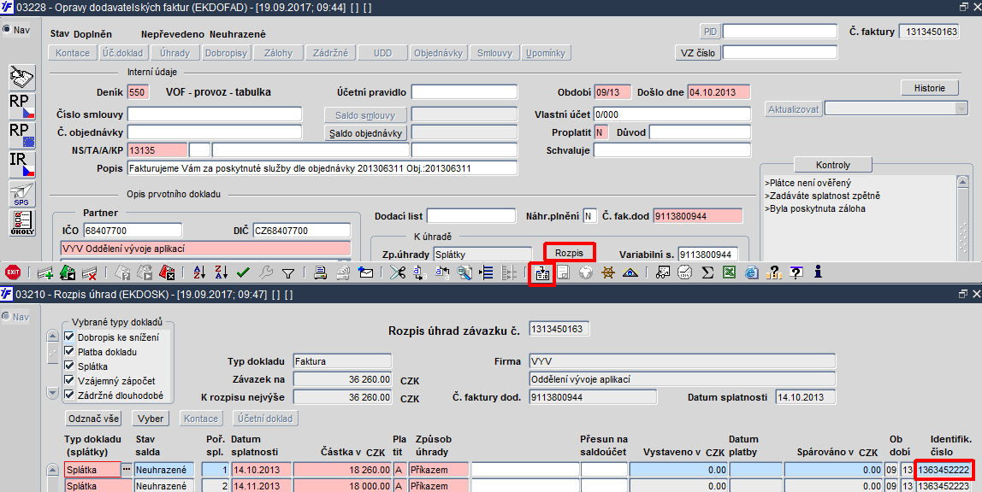
Task: Click the execute query icon with play symbol
Action: pyautogui.click(x=145, y=272)
